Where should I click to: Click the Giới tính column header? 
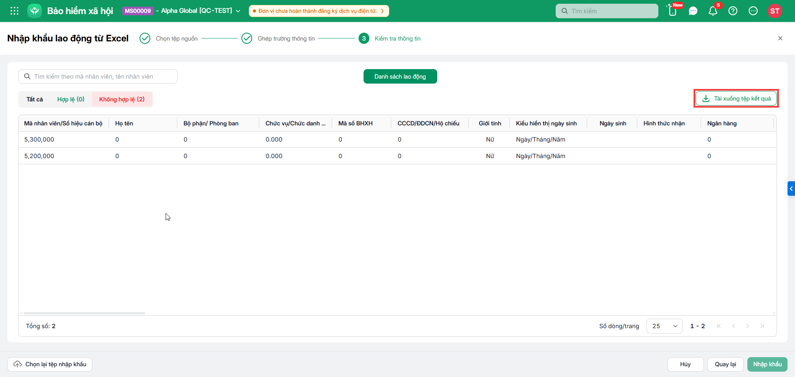pyautogui.click(x=490, y=123)
